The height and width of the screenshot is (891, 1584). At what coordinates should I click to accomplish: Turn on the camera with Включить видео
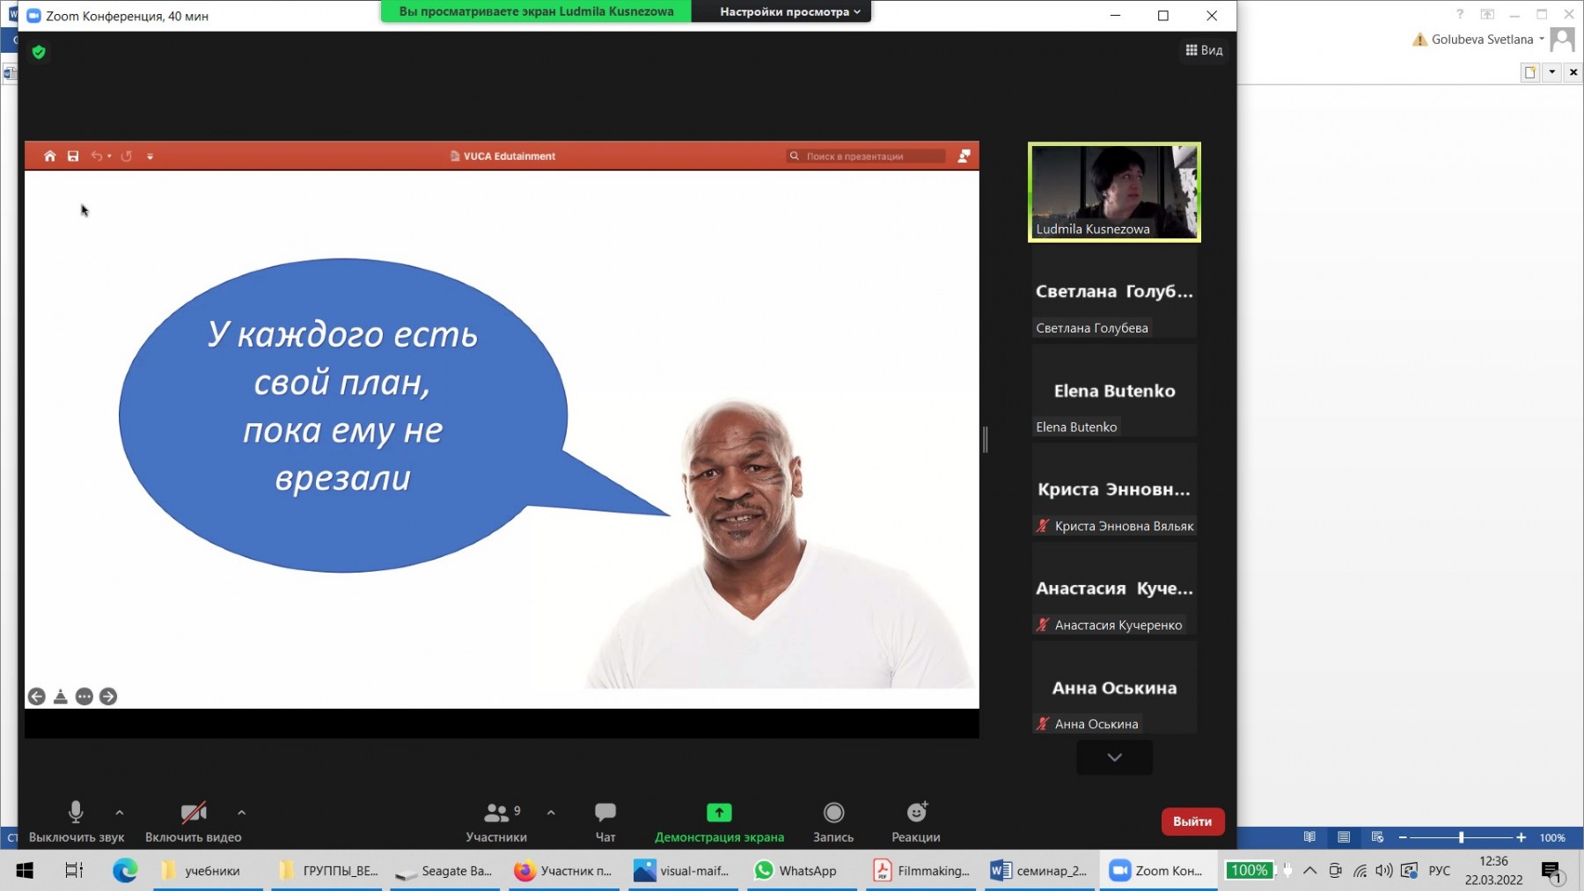(193, 813)
